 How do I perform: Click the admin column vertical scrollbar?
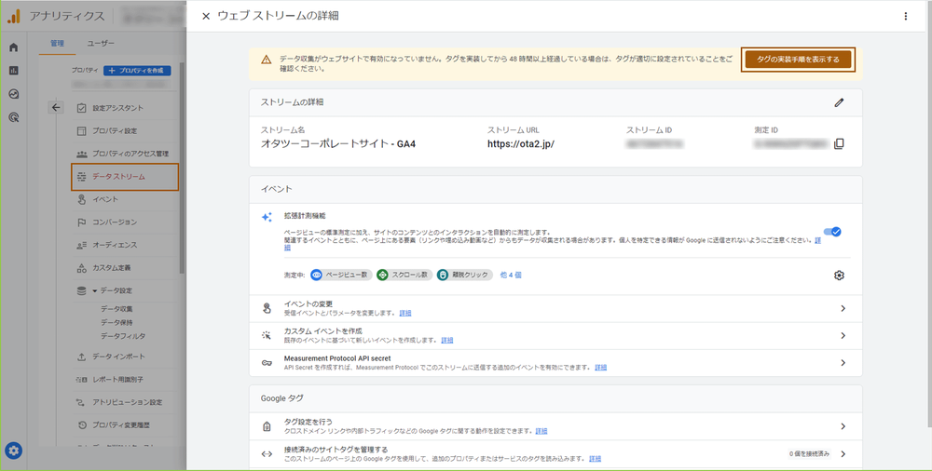pyautogui.click(x=182, y=168)
